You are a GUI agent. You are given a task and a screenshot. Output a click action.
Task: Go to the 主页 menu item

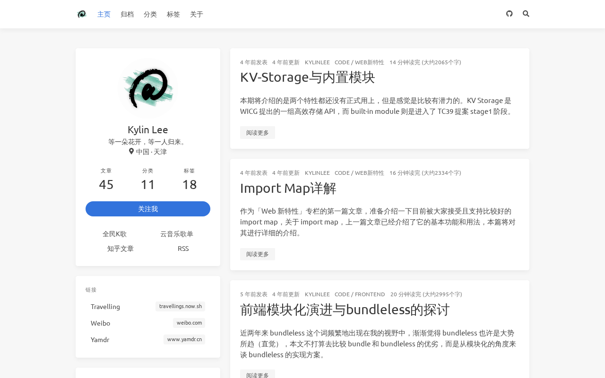pos(104,14)
